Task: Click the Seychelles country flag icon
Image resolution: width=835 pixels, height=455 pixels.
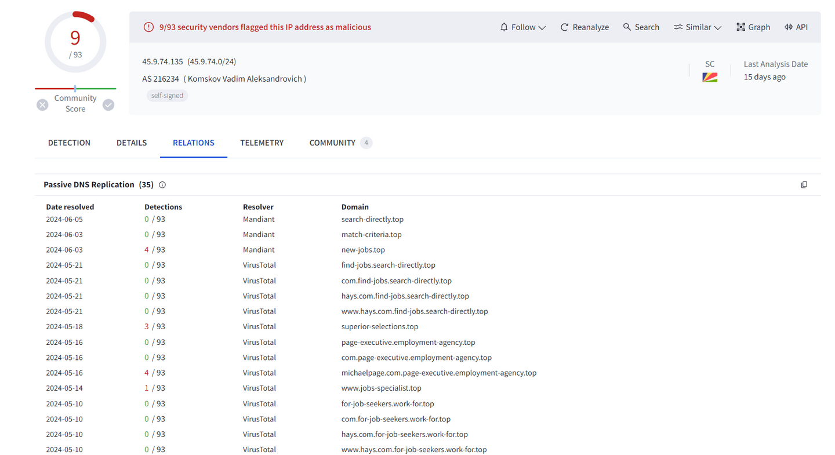Action: [x=709, y=76]
